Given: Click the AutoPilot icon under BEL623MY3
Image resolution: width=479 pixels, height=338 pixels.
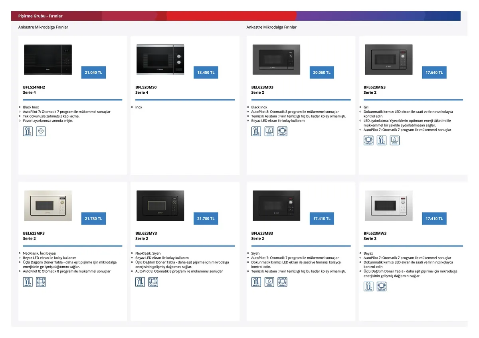Looking at the screenshot, I should 140,282.
